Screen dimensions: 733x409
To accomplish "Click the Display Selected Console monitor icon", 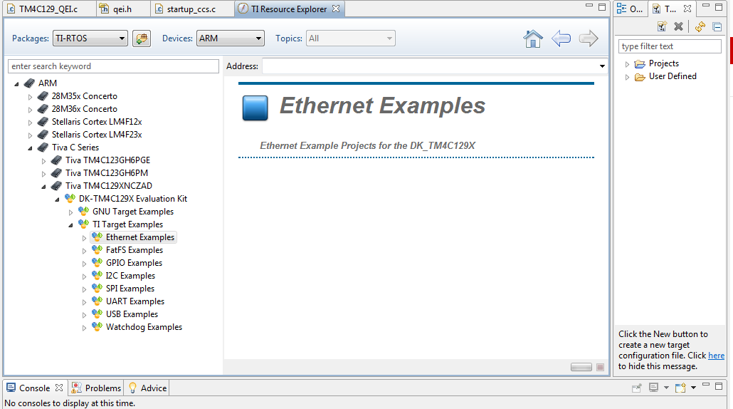I will 653,388.
